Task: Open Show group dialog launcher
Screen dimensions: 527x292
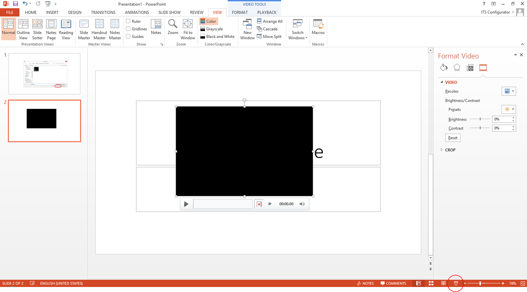Action: tap(162, 44)
